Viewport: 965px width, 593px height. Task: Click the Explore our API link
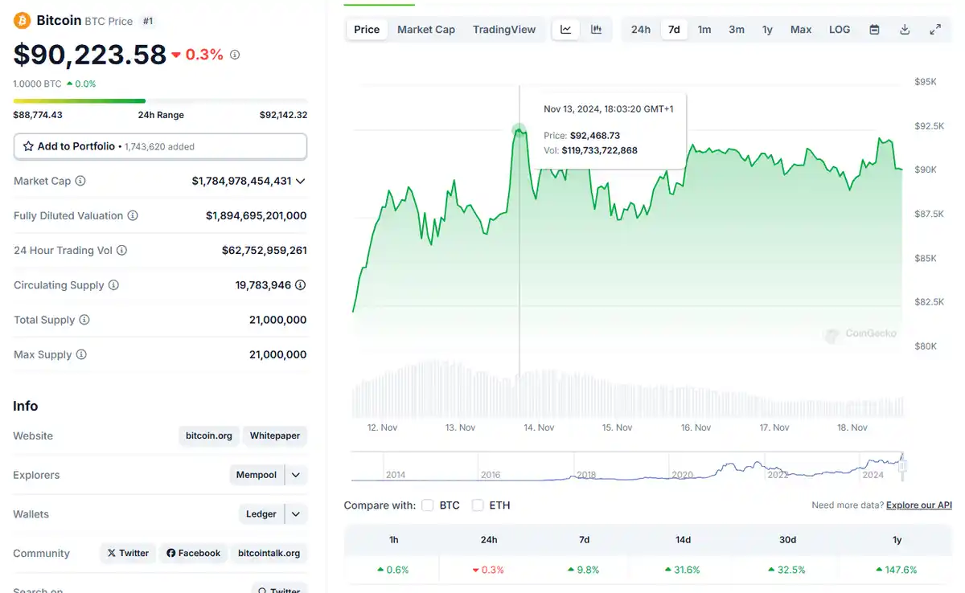[919, 505]
